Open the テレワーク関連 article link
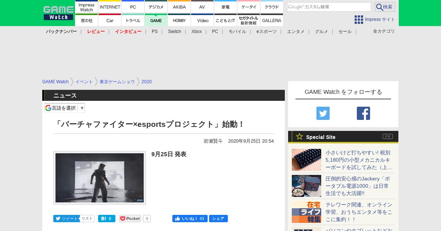Image resolution: width=441 pixels, height=231 pixels. pos(359,212)
